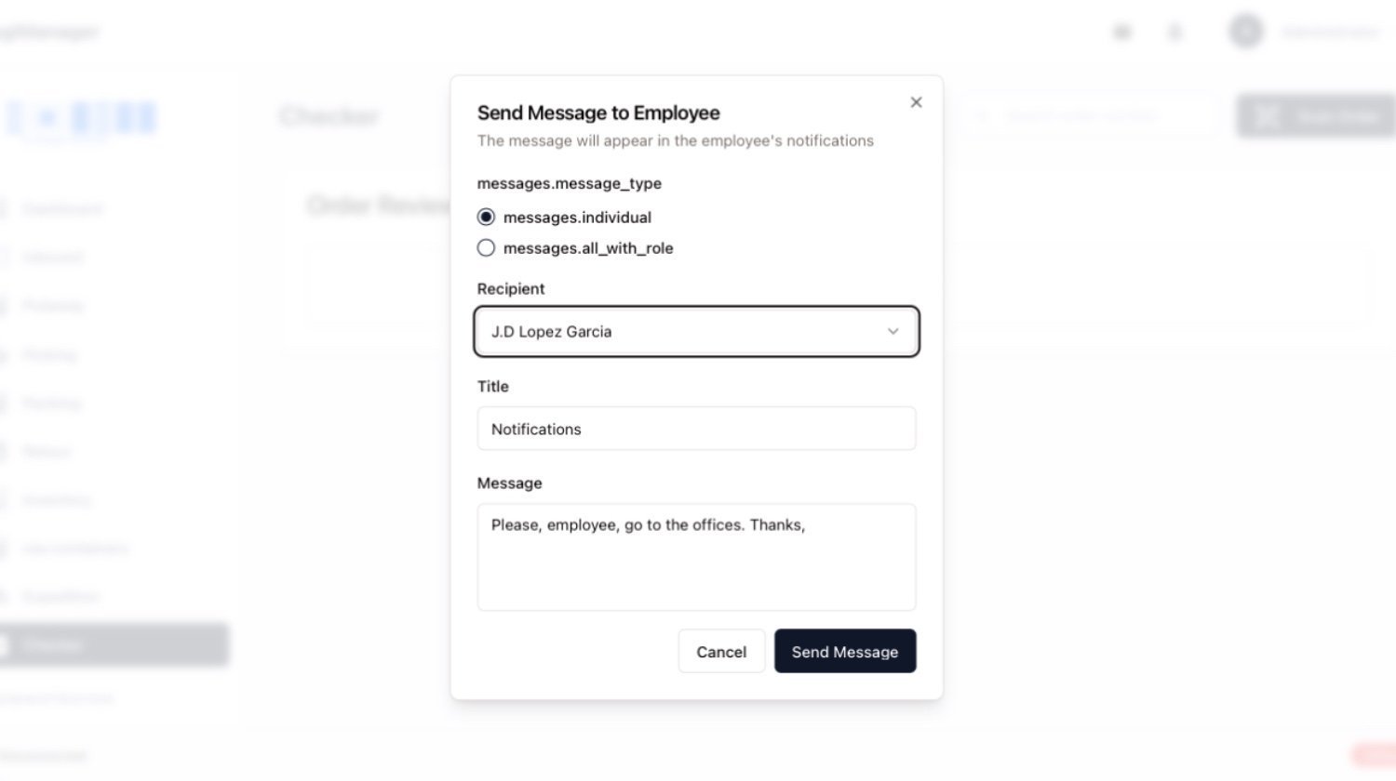
Task: Open the Recipient dropdown showing J.D Lopez Garcia
Action: click(x=696, y=331)
